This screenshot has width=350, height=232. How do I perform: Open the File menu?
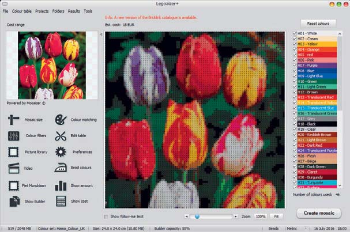click(x=5, y=11)
